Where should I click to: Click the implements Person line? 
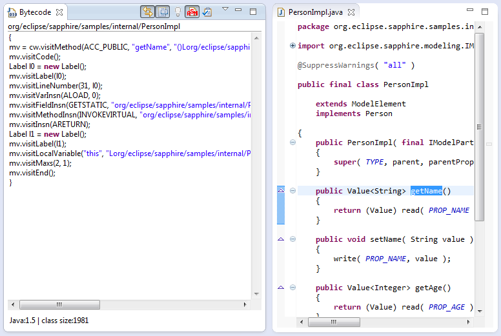tap(354, 114)
